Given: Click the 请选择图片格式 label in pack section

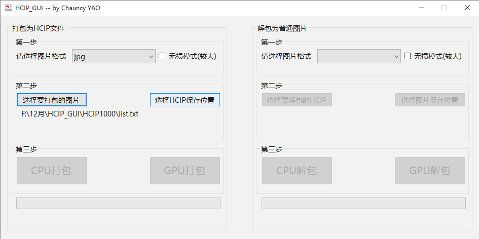Looking at the screenshot, I should 41,56.
